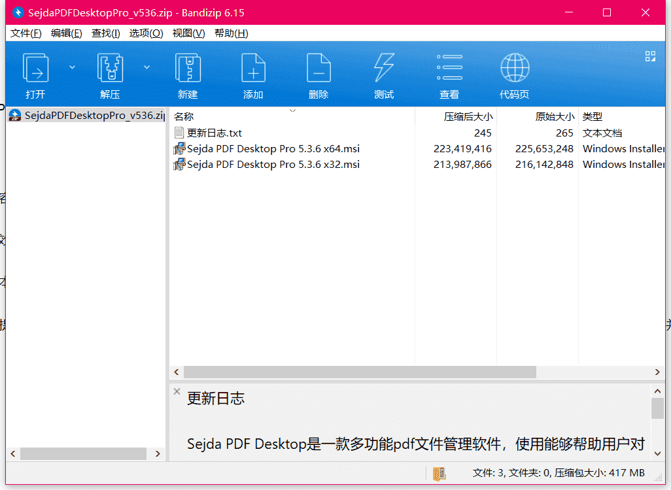
Task: Click the 删除 (Delete) icon
Action: coord(318,67)
